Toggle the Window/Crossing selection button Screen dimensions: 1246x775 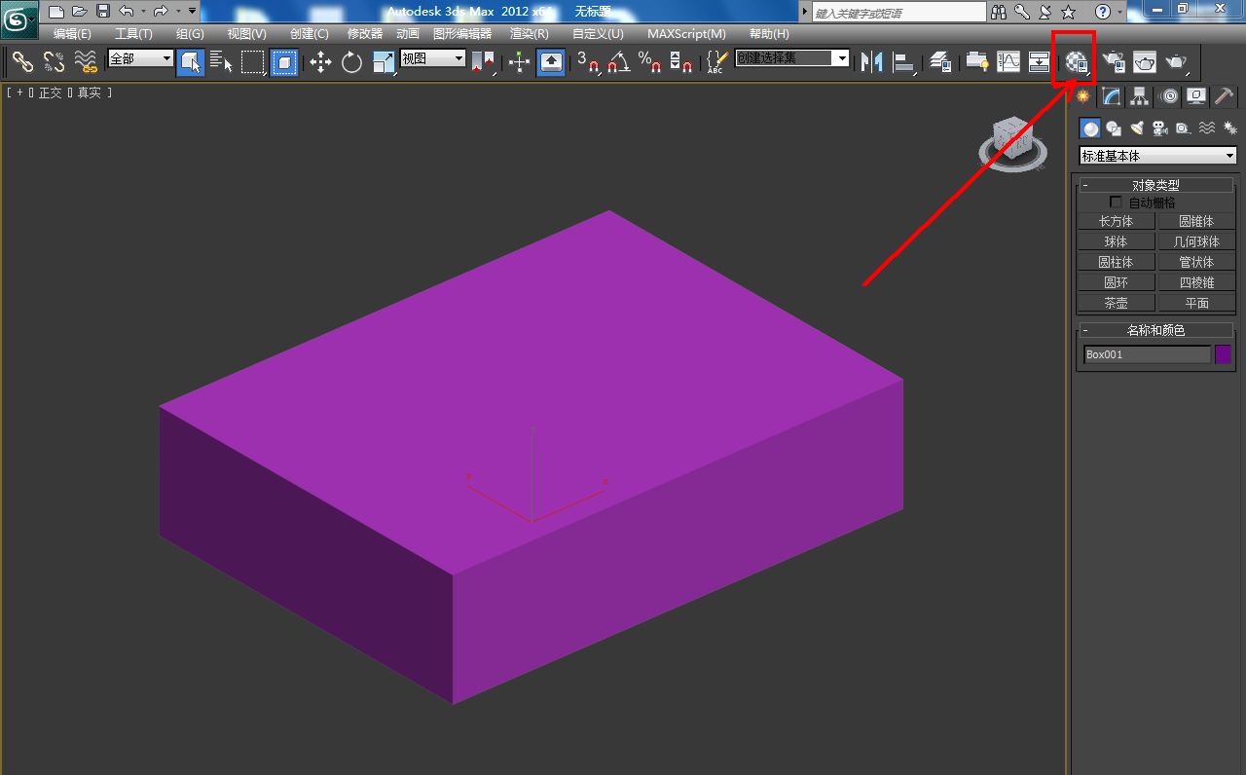[283, 62]
